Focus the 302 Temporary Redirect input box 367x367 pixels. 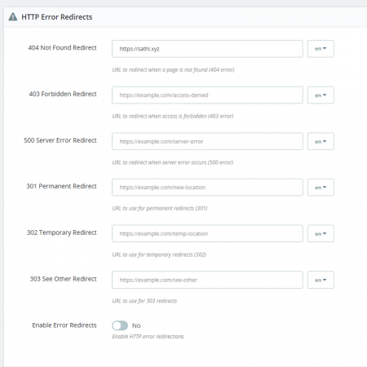pyautogui.click(x=207, y=233)
